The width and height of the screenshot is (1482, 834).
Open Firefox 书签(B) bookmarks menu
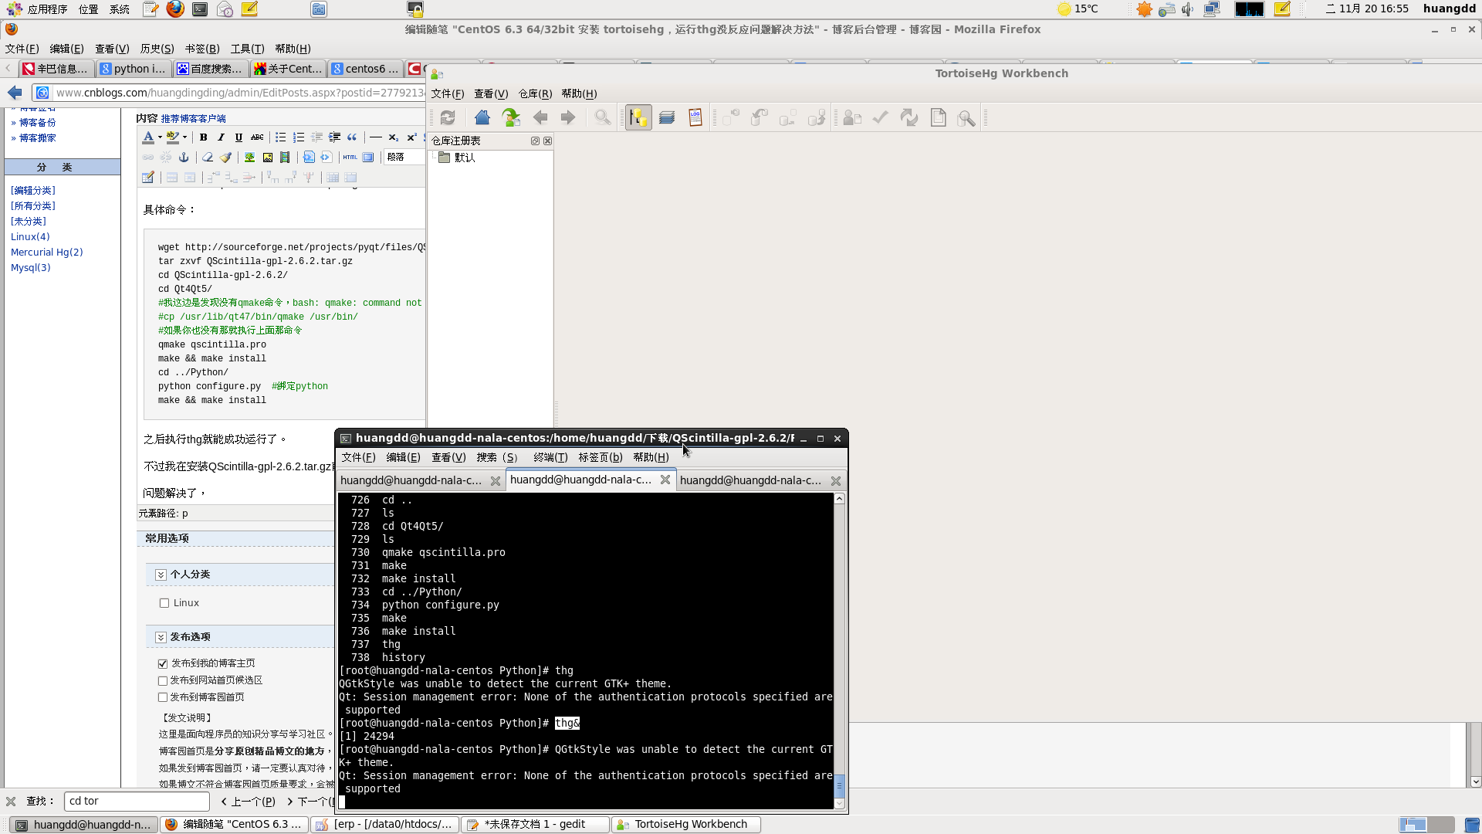(202, 49)
